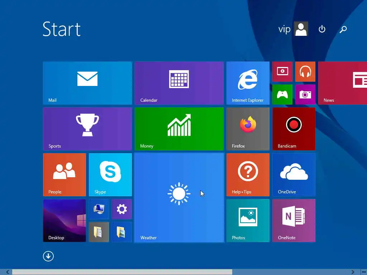Open the Help+Tips tile
Screen dimensions: 367x275
248,175
